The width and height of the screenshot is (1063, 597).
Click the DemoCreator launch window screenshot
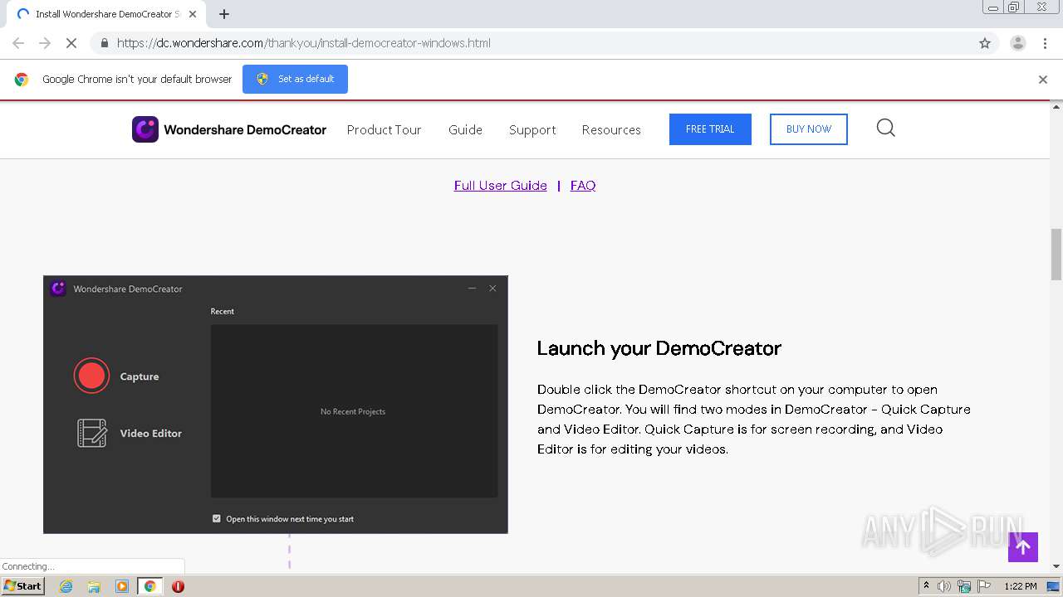pyautogui.click(x=276, y=405)
